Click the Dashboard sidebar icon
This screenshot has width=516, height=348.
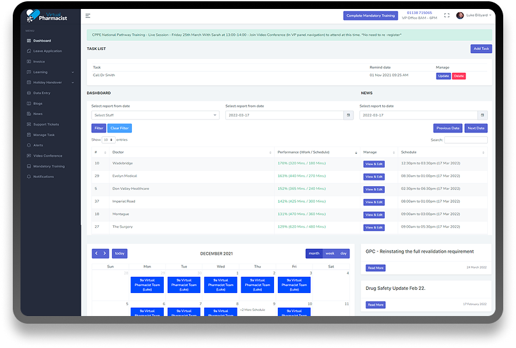[29, 41]
